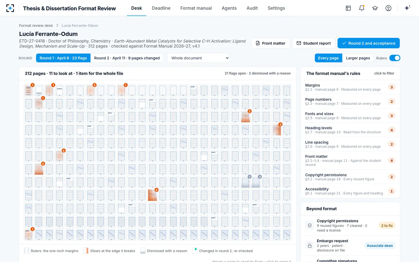Open the Deadline tab
Screen dimensions: 419x262
tap(161, 8)
